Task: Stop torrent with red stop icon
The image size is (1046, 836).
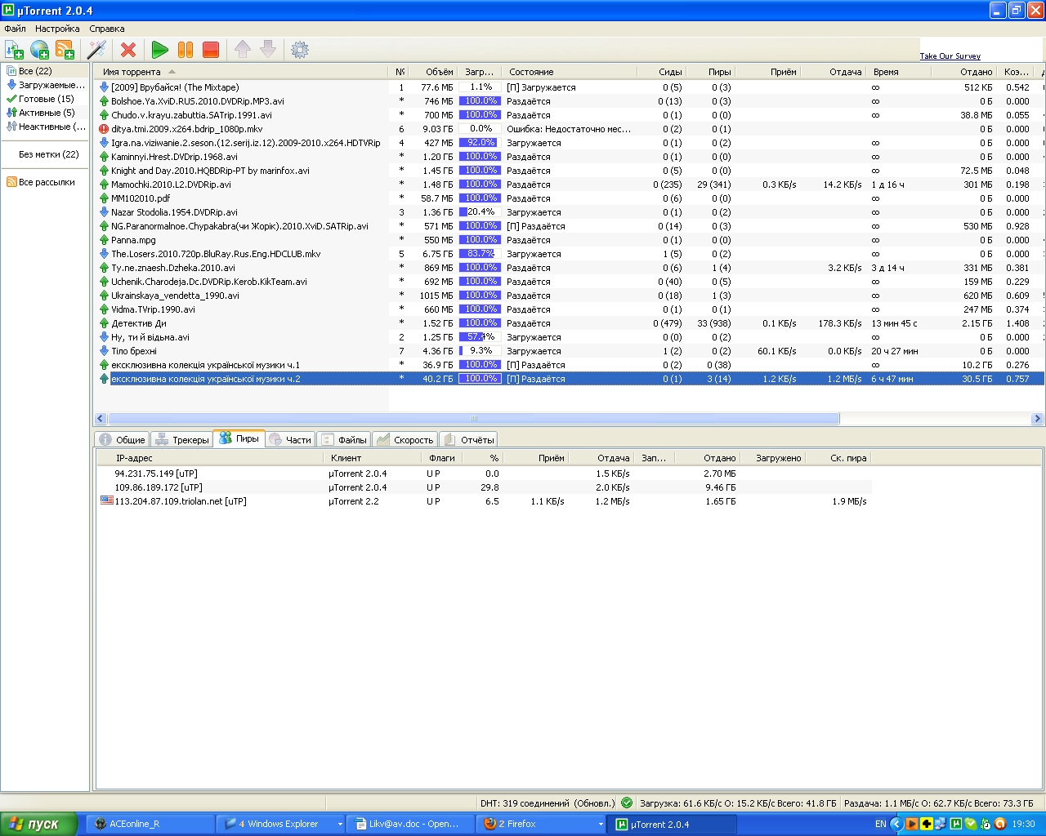Action: pyautogui.click(x=211, y=50)
